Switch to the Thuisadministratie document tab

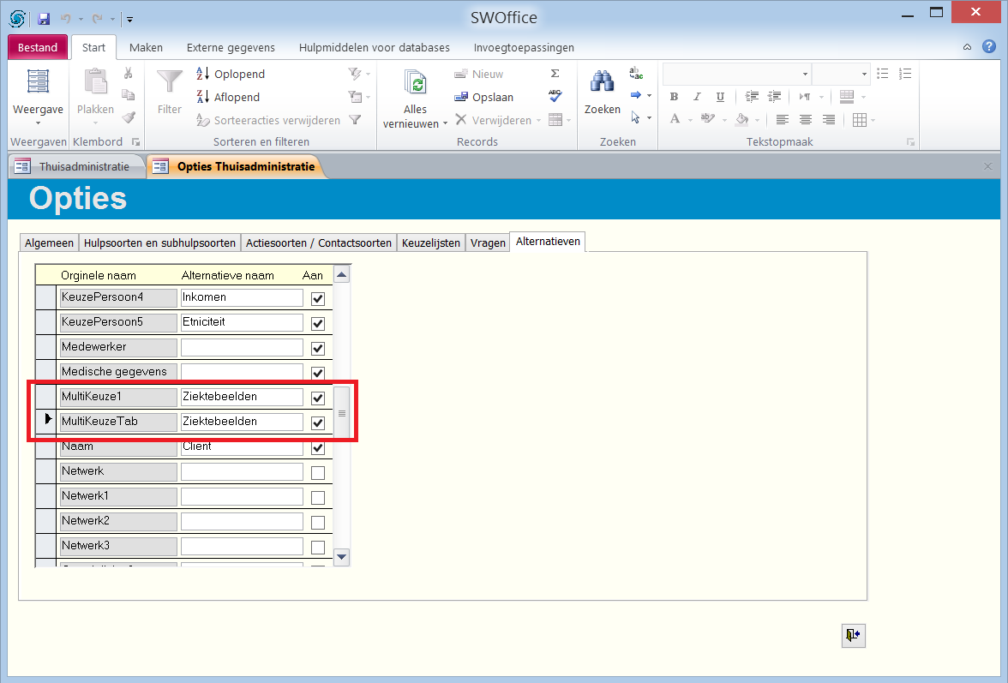pyautogui.click(x=76, y=166)
